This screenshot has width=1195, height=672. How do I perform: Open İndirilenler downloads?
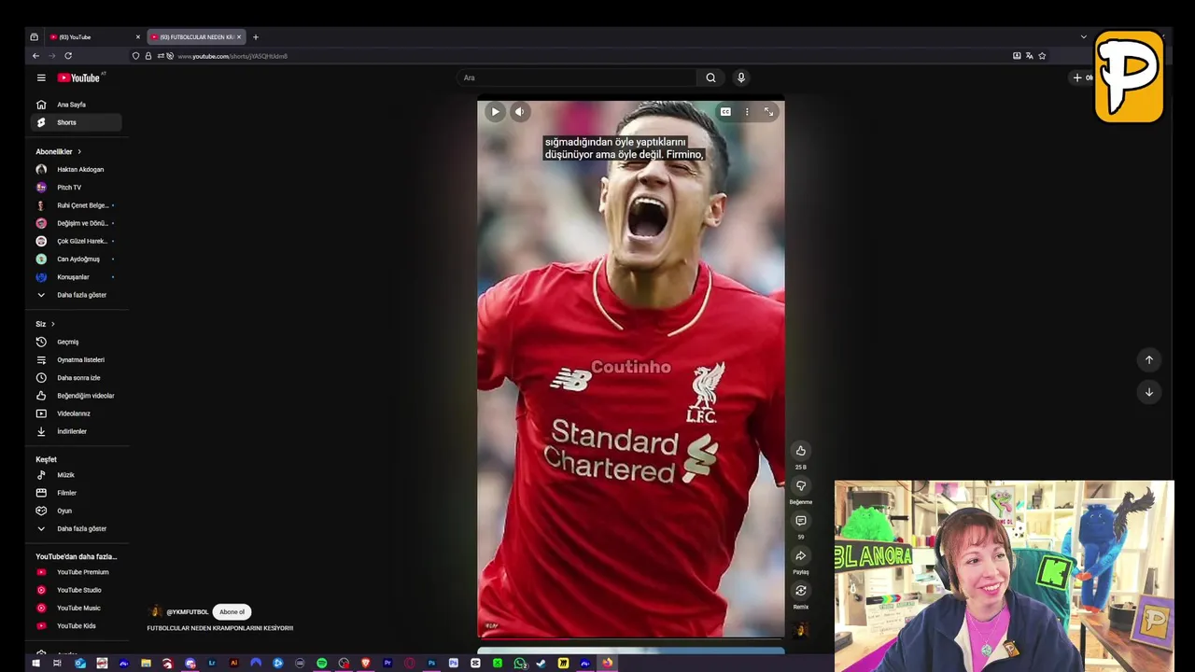77,431
